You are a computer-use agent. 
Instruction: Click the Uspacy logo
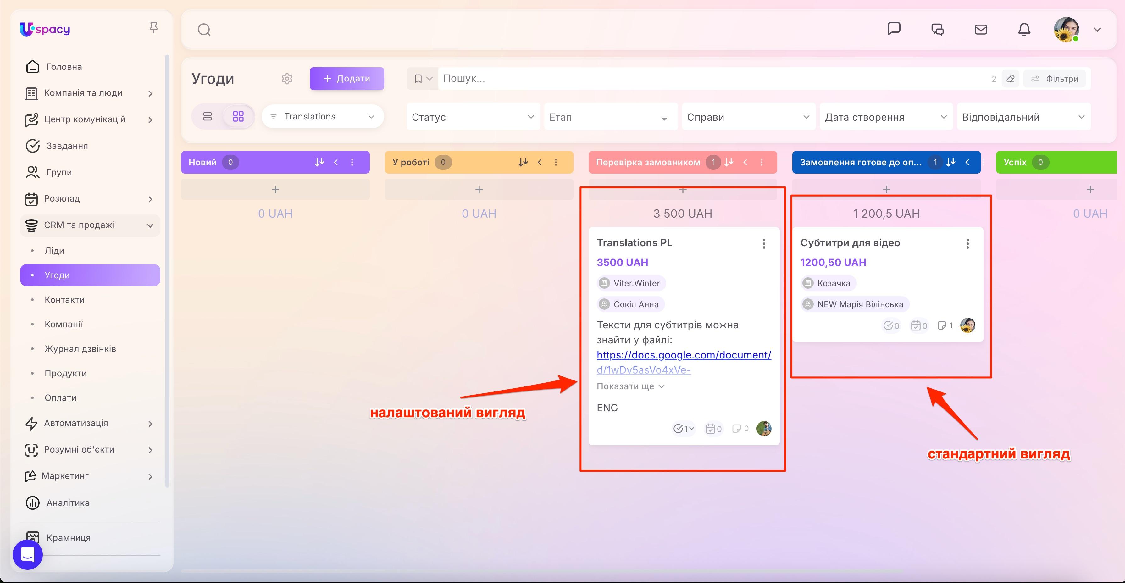click(45, 29)
